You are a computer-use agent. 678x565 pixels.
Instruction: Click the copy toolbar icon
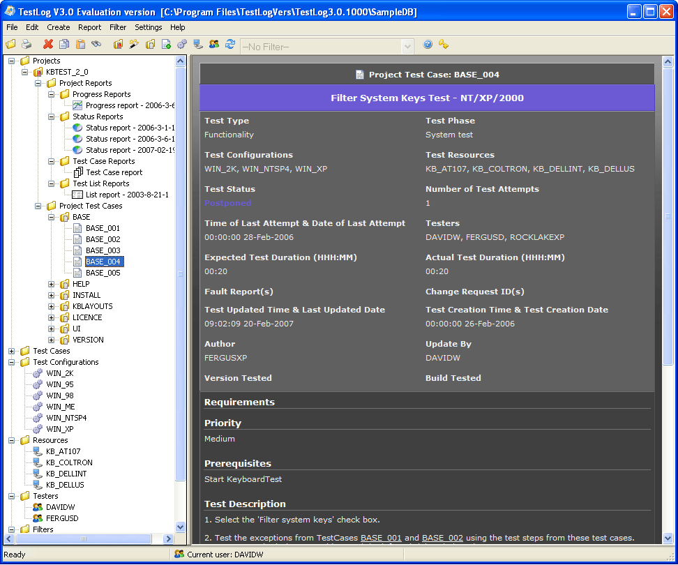pos(64,44)
